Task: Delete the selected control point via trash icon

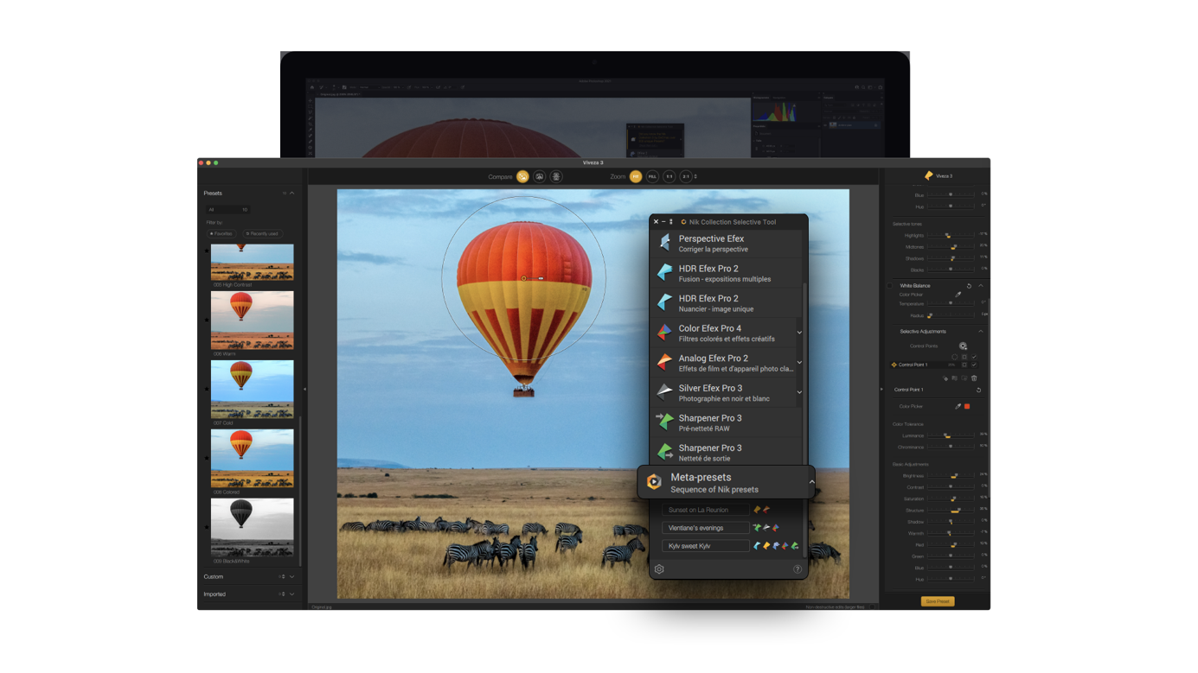Action: click(x=974, y=378)
